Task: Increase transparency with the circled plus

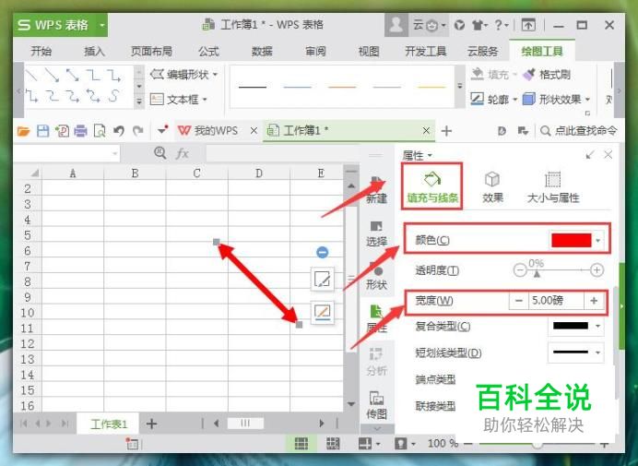Action: tap(597, 269)
